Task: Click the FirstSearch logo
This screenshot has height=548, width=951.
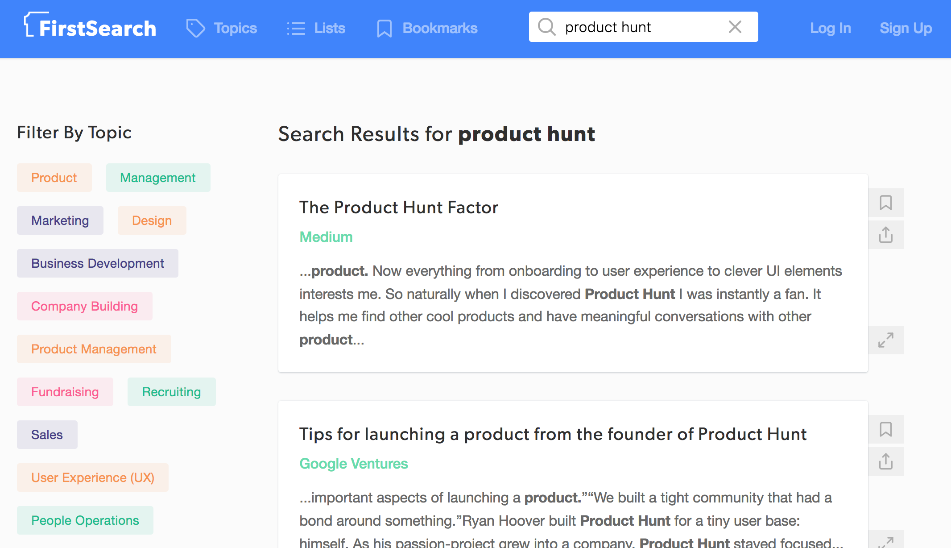Action: [91, 27]
